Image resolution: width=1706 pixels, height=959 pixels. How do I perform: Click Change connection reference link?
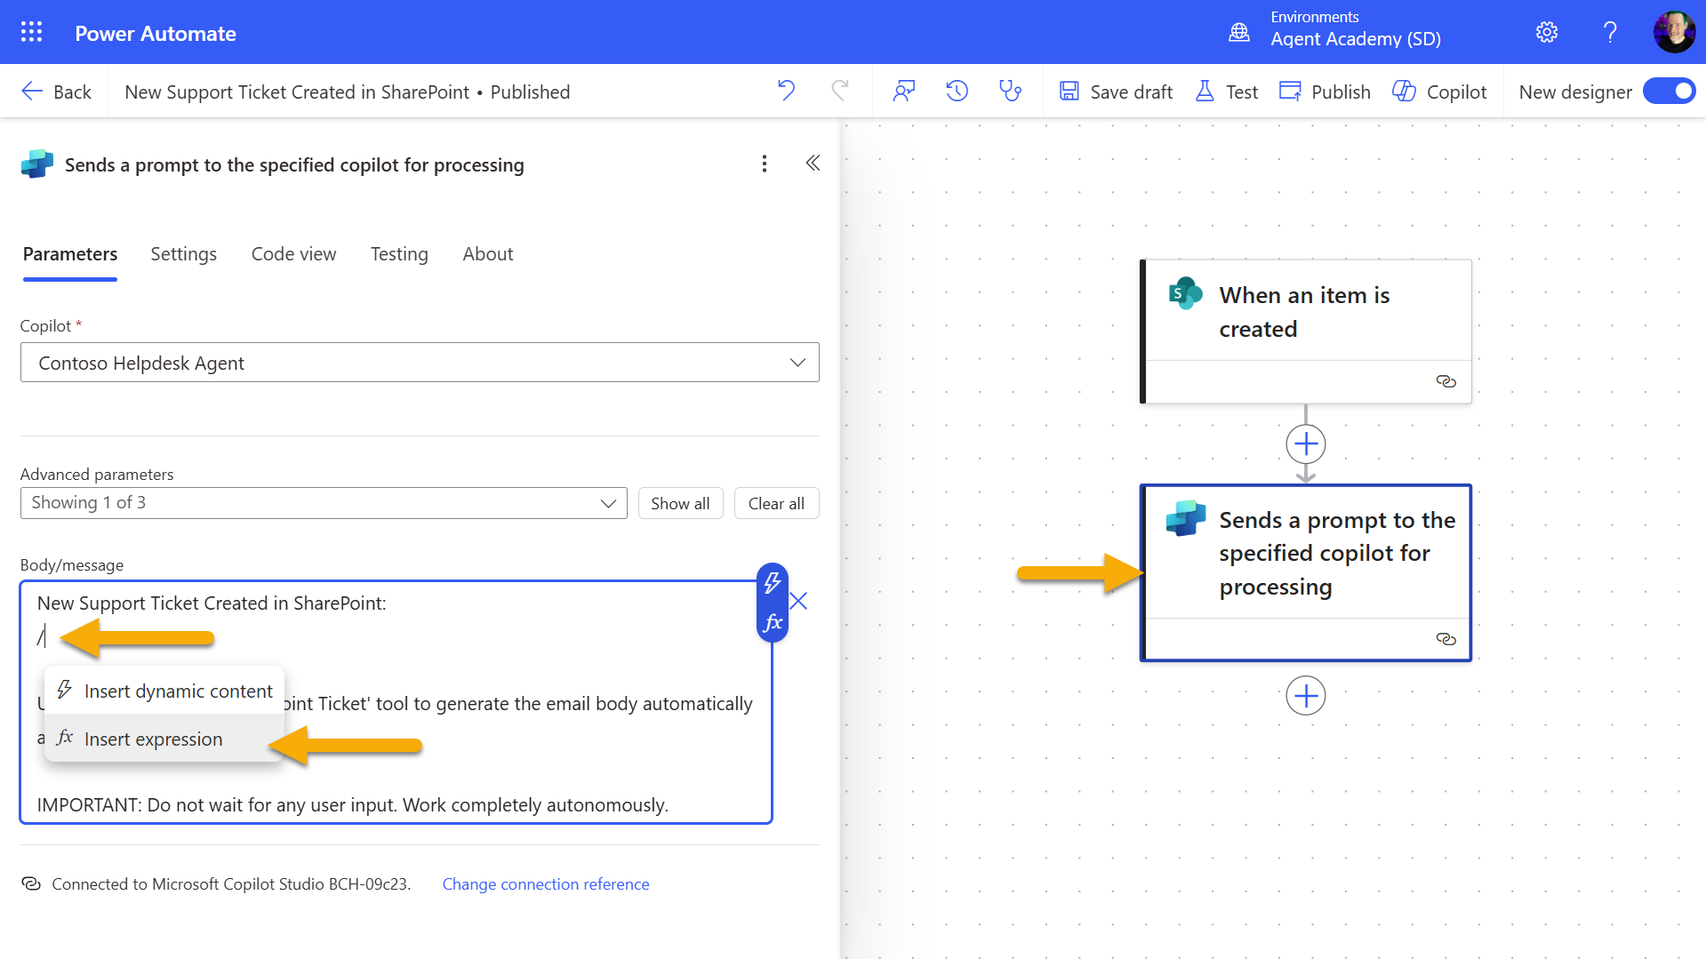545,884
